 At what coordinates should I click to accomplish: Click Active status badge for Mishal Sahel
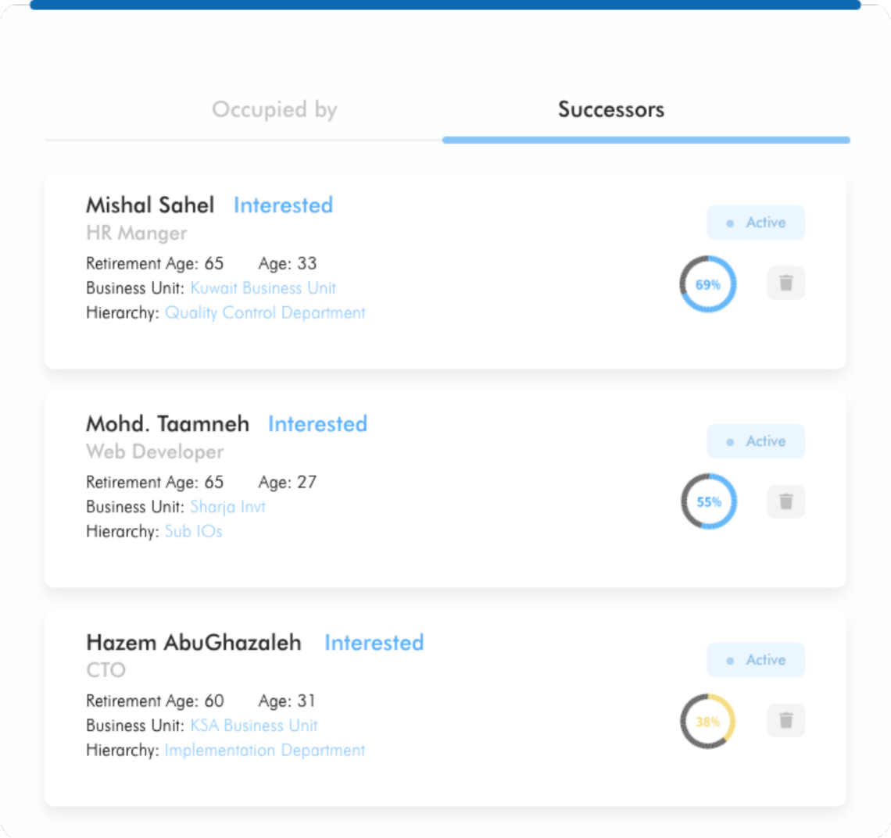756,223
